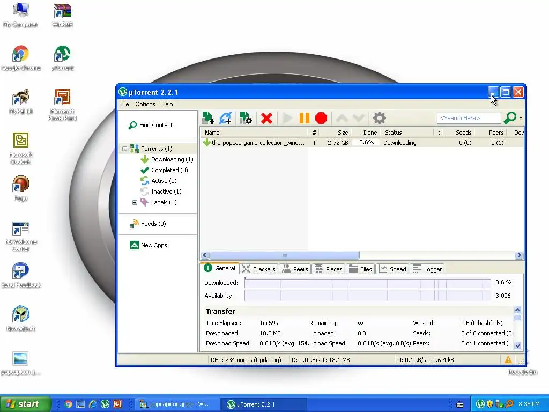
Task: Click Transfer panel scroll down arrow
Action: coord(517,345)
